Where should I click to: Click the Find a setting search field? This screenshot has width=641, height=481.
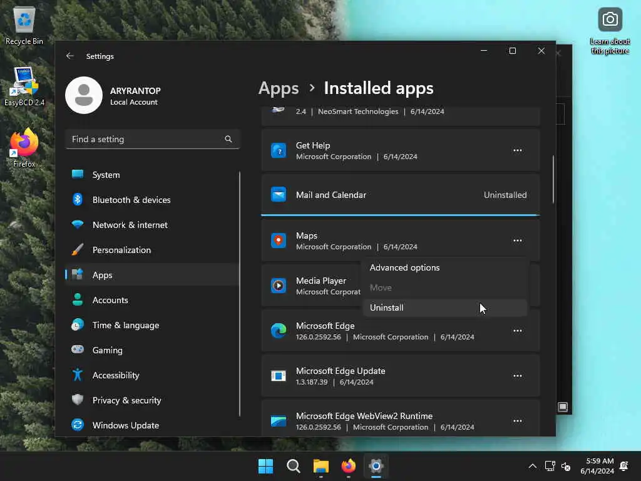click(x=152, y=139)
